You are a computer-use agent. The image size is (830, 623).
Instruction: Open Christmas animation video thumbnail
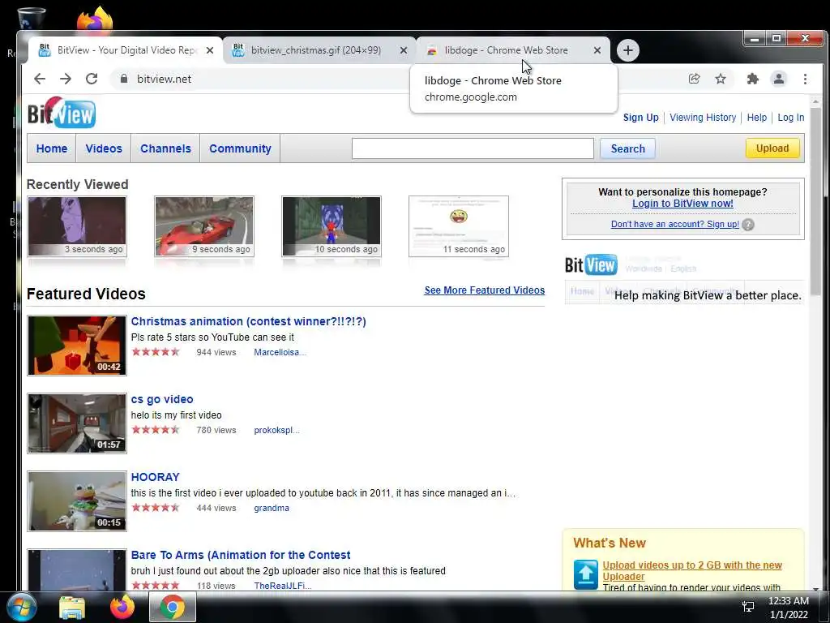[77, 346]
